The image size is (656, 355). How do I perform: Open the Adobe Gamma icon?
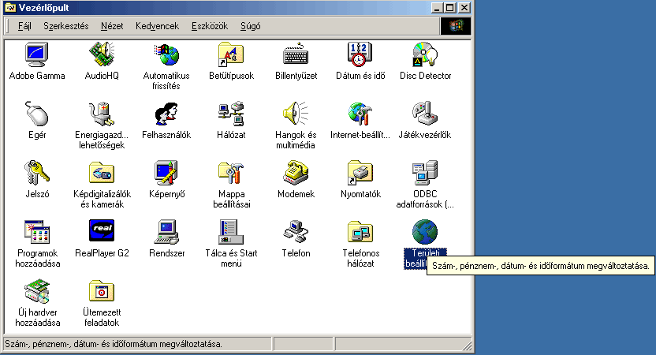click(36, 55)
